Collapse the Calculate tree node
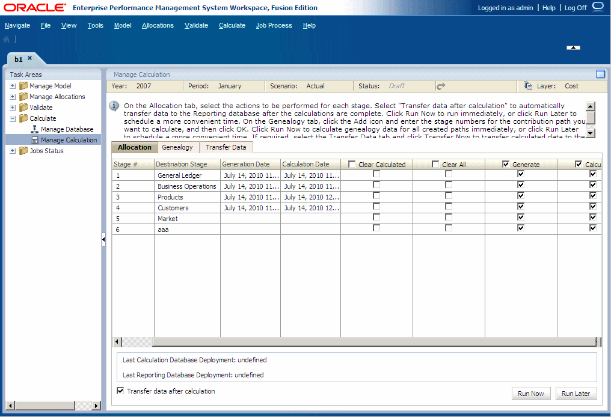Screen dimensions: 611x417 12,118
